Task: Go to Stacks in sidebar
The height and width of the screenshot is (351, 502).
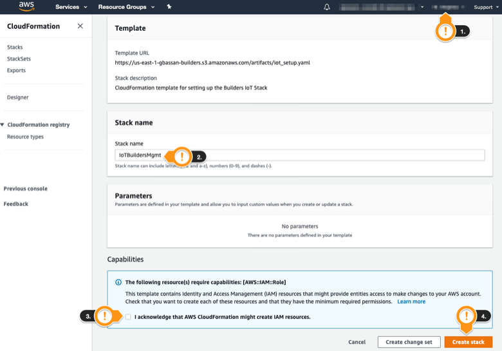Action: tap(15, 47)
